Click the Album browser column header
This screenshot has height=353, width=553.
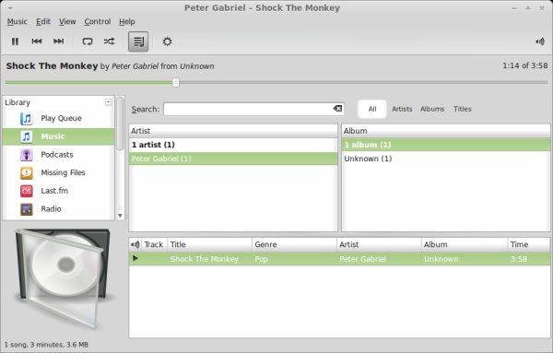pyautogui.click(x=446, y=131)
